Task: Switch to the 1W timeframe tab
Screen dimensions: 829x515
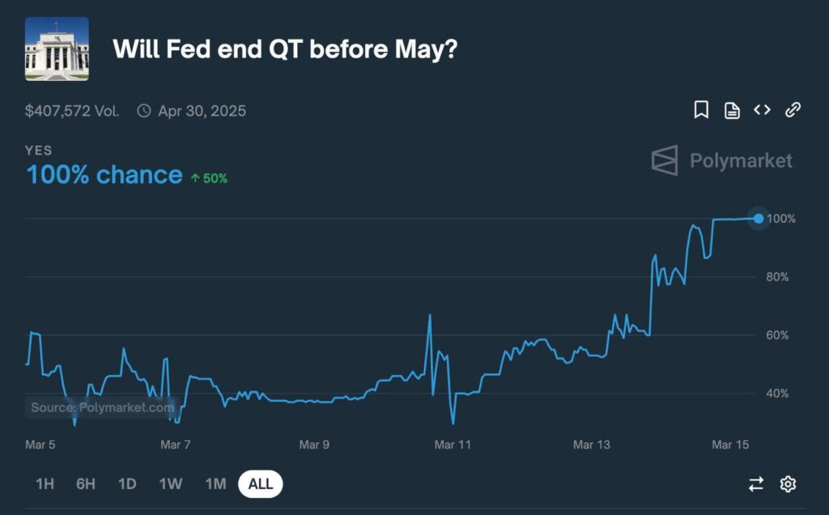Action: 171,483
